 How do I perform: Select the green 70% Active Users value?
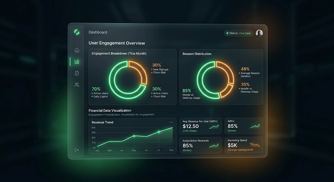96,89
